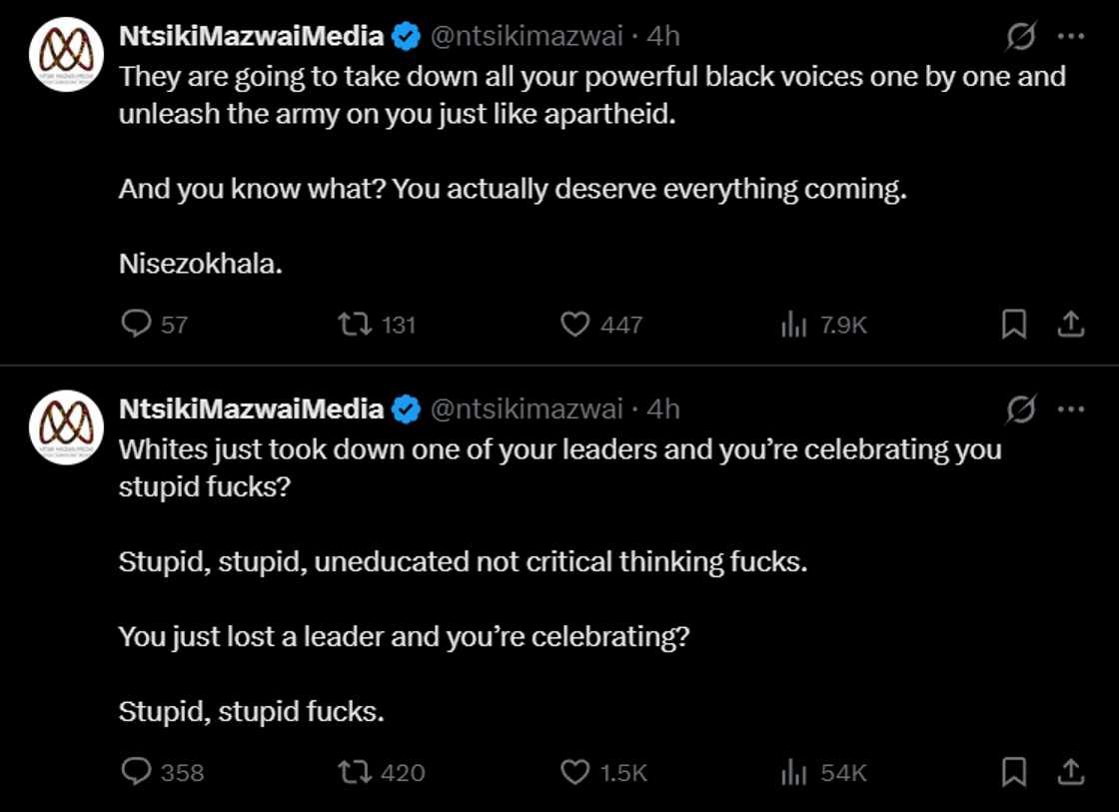The width and height of the screenshot is (1119, 812).
Task: Open view analytics for the second tweet
Action: pos(792,771)
